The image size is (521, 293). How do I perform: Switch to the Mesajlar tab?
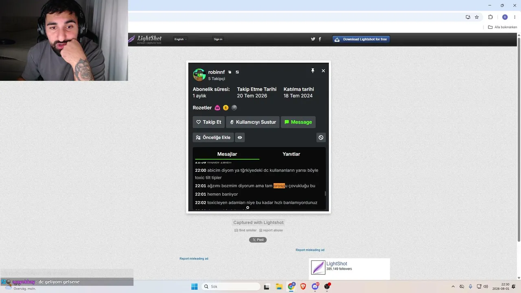[x=227, y=154]
